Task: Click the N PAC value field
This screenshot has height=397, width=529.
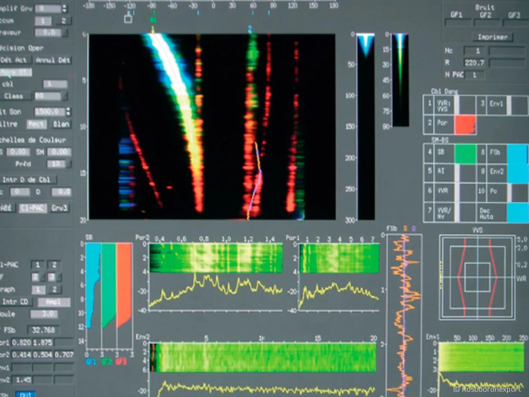Action: 474,75
